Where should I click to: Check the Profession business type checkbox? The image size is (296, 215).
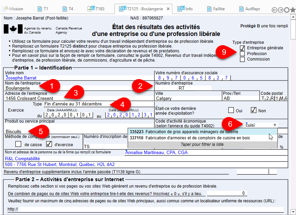[x=242, y=54]
